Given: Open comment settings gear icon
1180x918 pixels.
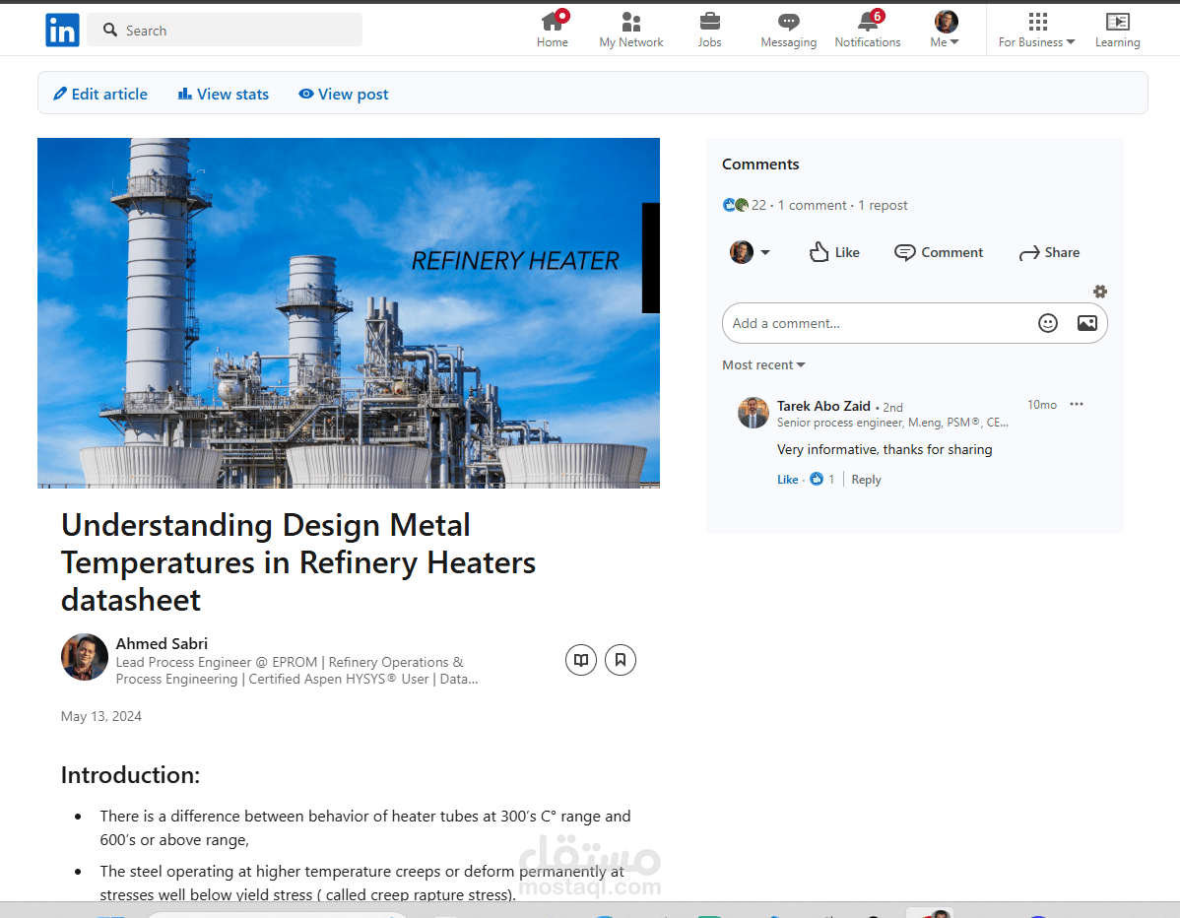Looking at the screenshot, I should (x=1099, y=292).
